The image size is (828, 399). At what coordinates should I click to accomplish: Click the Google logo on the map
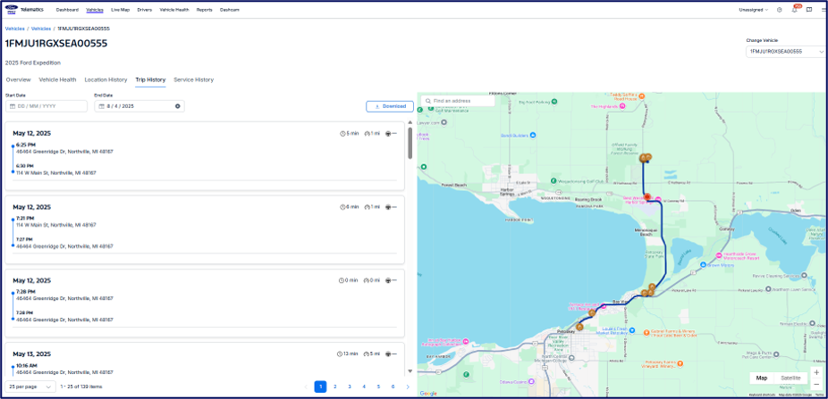[x=428, y=394]
